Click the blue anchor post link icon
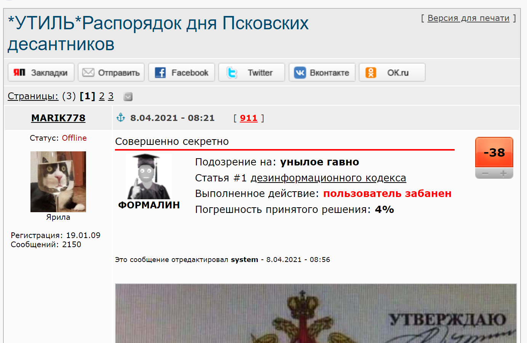 click(121, 118)
